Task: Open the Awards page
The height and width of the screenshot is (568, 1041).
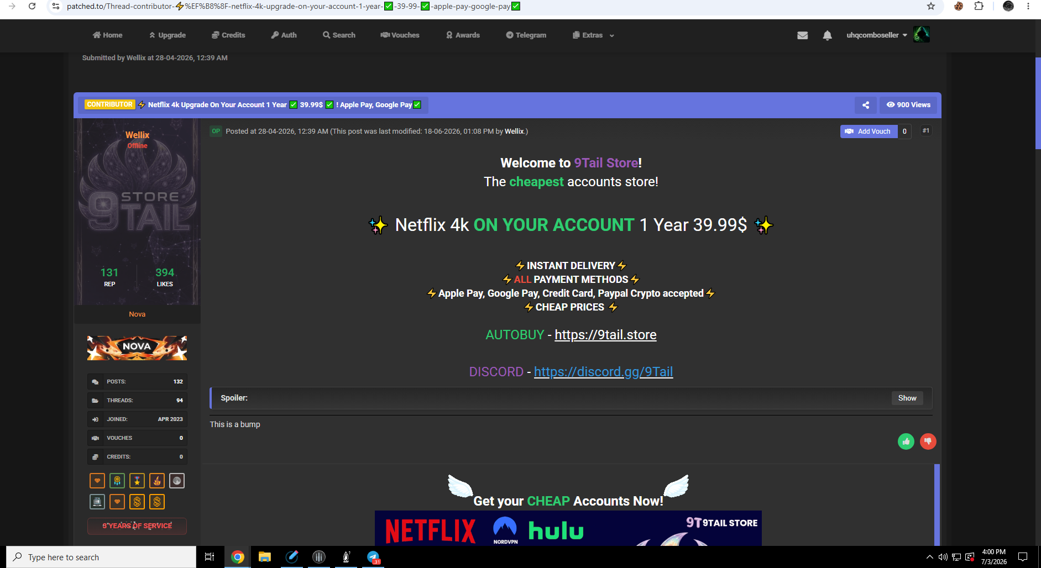Action: [463, 35]
